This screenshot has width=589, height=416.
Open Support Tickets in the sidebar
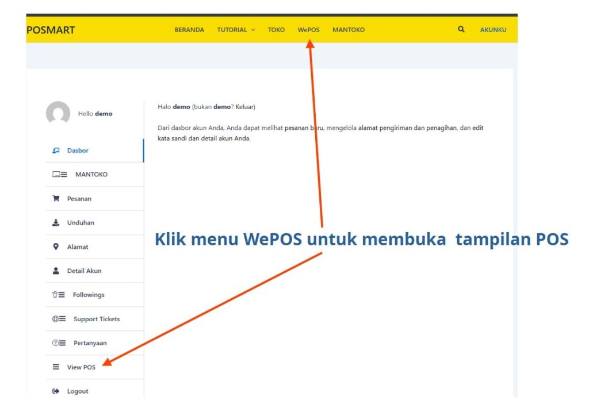(96, 319)
